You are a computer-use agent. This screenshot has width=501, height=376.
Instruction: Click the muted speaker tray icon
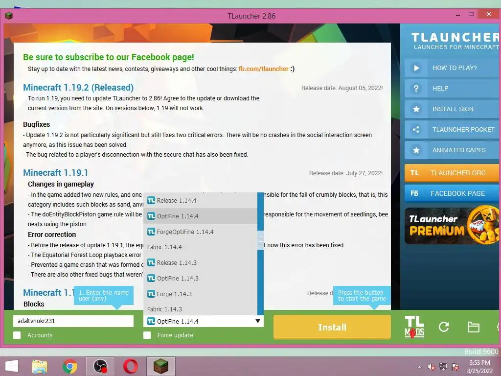(x=432, y=367)
